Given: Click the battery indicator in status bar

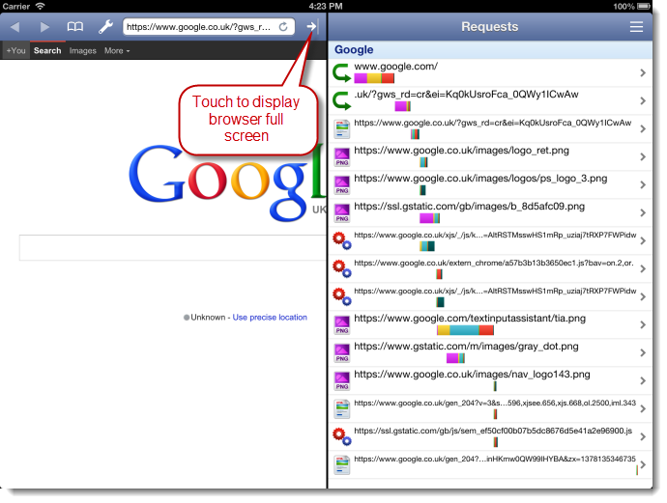Looking at the screenshot, I should coord(644,6).
